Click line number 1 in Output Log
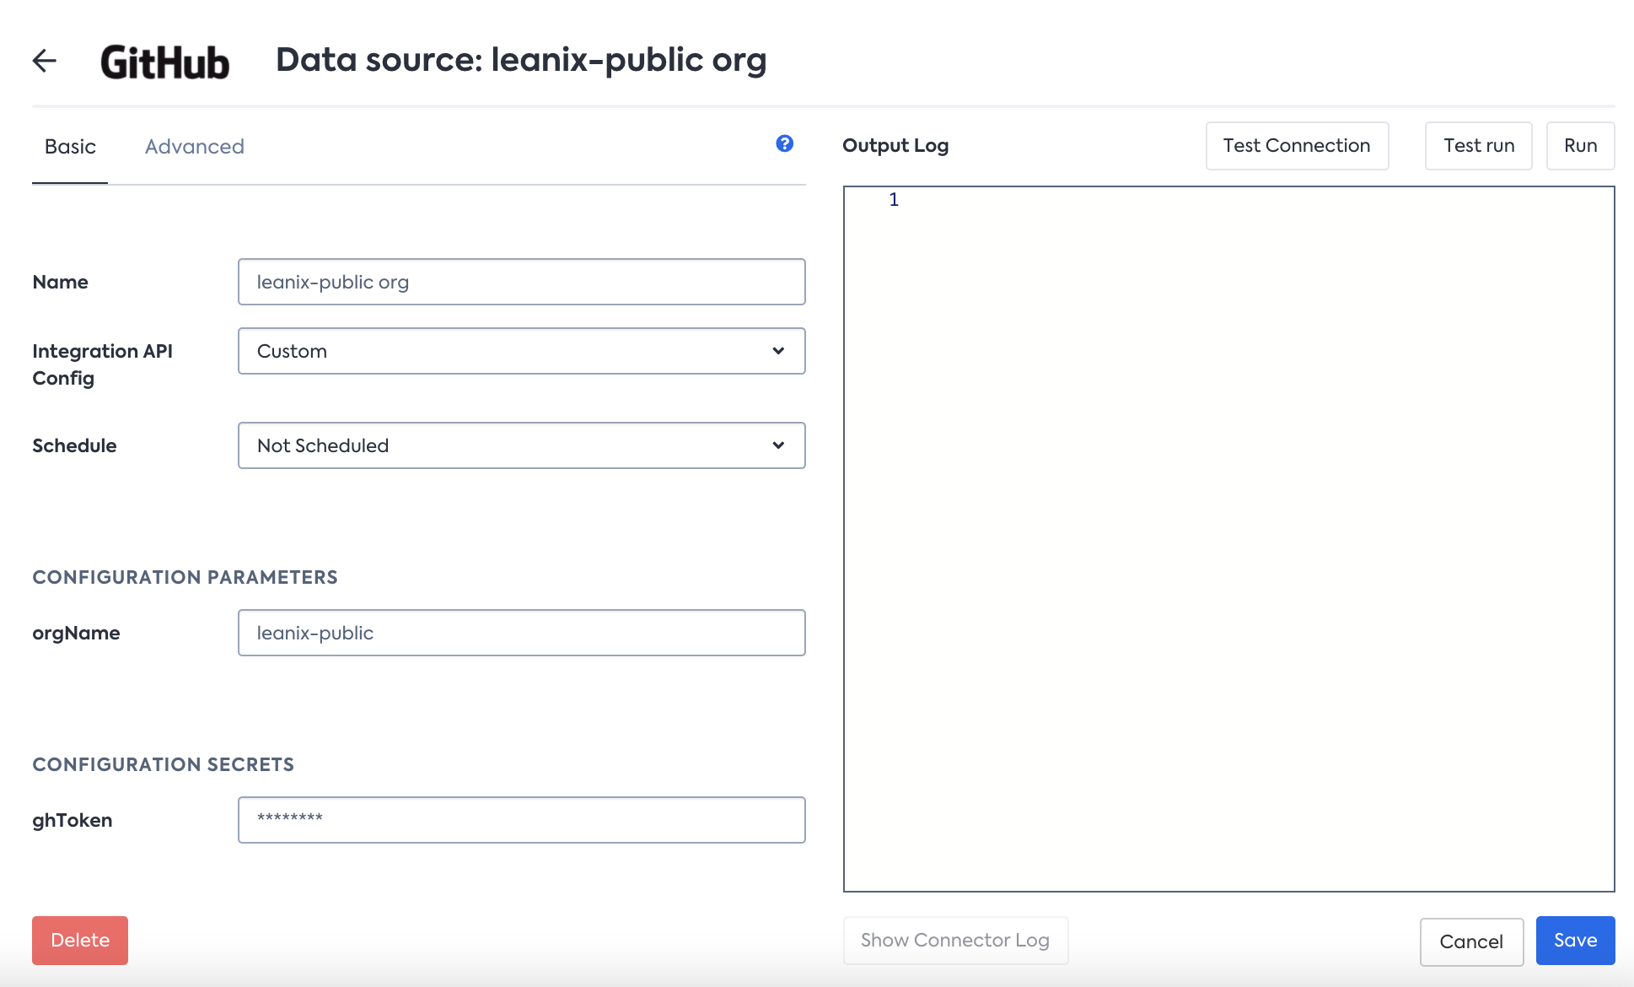This screenshot has width=1634, height=987. click(894, 200)
